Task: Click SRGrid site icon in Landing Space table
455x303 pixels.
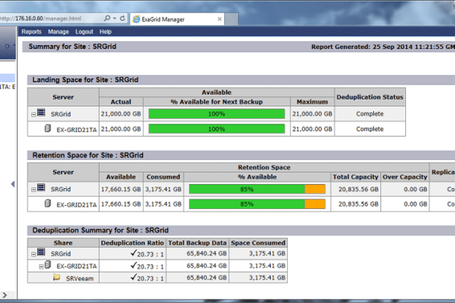Action: pyautogui.click(x=41, y=113)
